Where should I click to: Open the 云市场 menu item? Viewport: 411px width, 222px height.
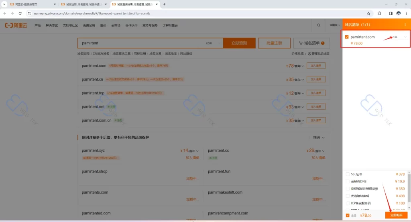(x=116, y=25)
